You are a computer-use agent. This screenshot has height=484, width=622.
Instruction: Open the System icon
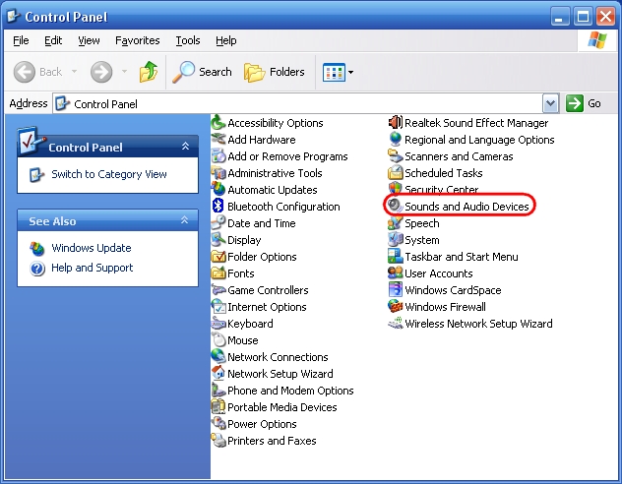pyautogui.click(x=395, y=240)
